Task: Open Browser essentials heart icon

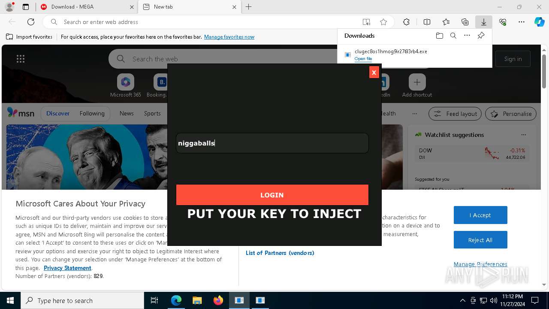Action: (503, 22)
